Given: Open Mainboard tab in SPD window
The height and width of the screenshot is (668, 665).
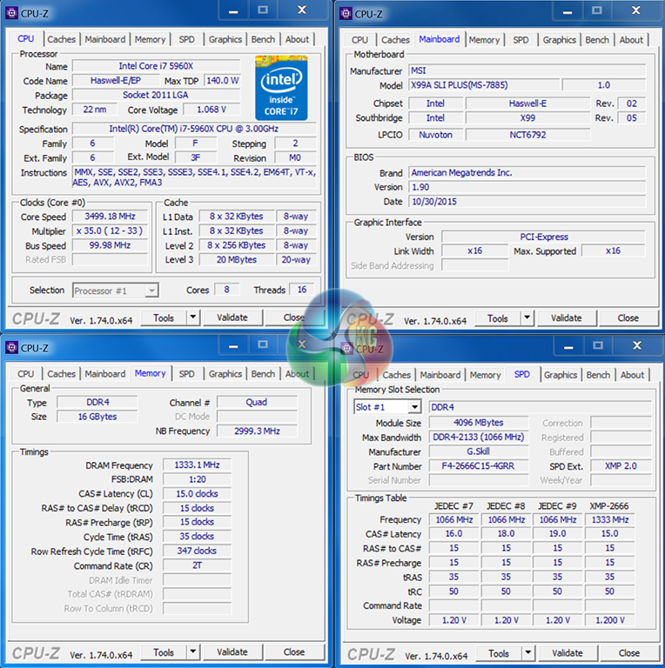Looking at the screenshot, I should 440,375.
